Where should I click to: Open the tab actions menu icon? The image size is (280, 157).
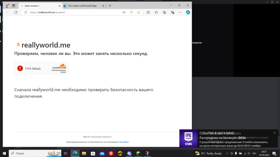pos(14,6)
